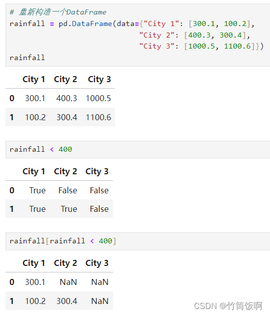This screenshot has height=315, width=270.
Task: Click True in row 1 under City 1
Action: click(37, 209)
